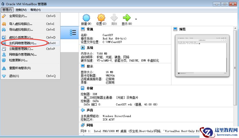Click the export icon beside 导出虚拟电脑
Screen dimensions: 239x138
[x=4, y=30]
